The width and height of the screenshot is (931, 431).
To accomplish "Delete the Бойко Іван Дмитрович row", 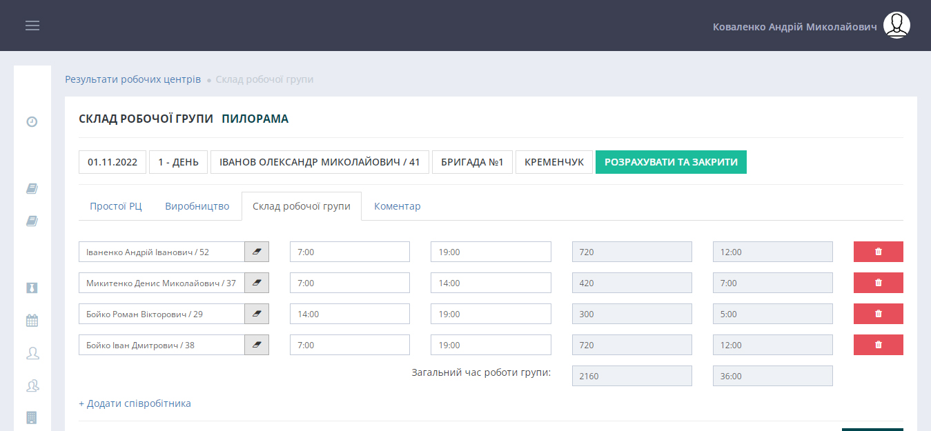I will [878, 345].
